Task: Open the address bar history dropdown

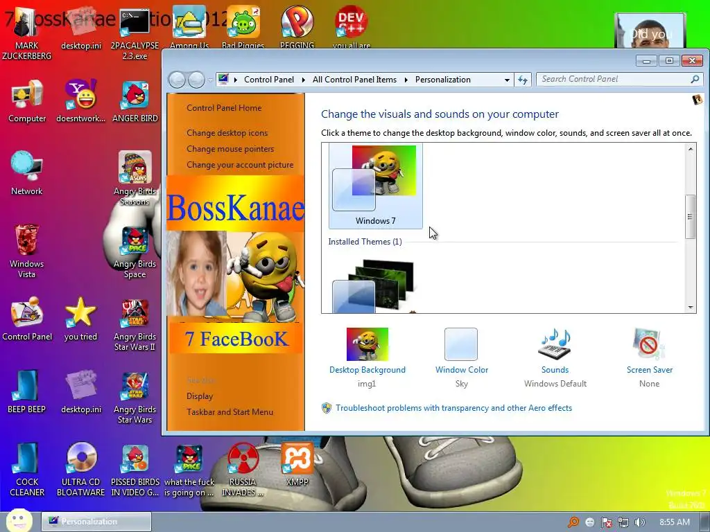Action: pos(507,80)
